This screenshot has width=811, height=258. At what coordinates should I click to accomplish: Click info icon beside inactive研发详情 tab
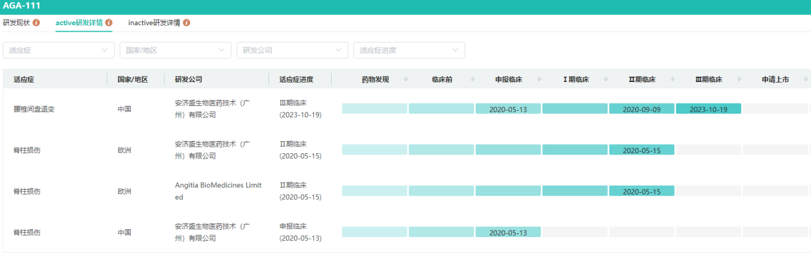[187, 23]
